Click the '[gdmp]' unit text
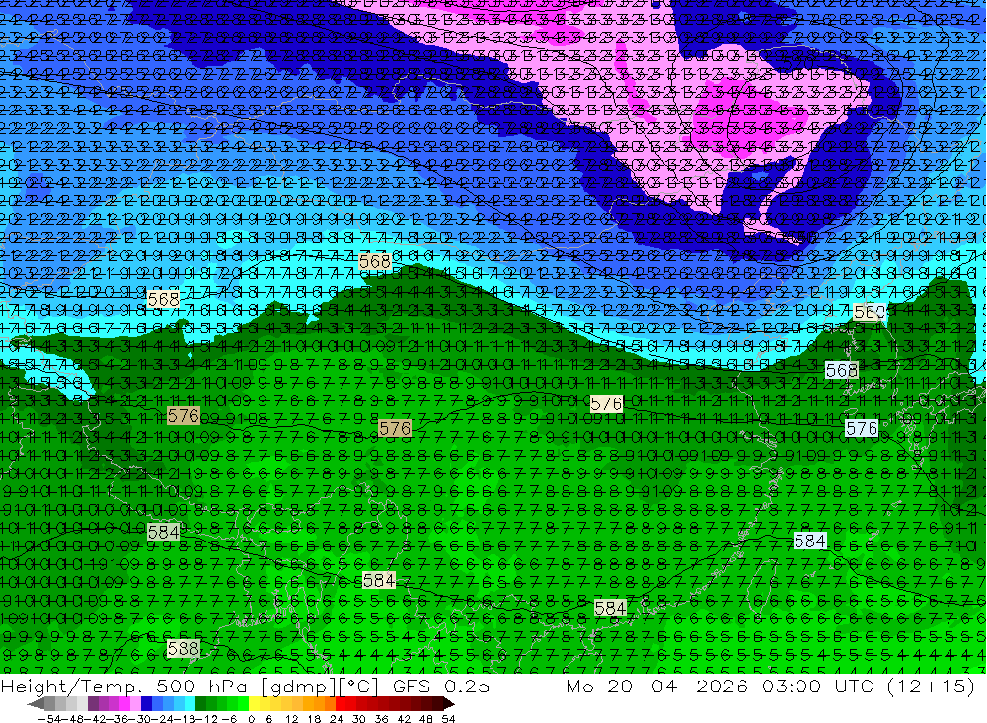Viewport: 987px width, 723px height. click(x=300, y=687)
